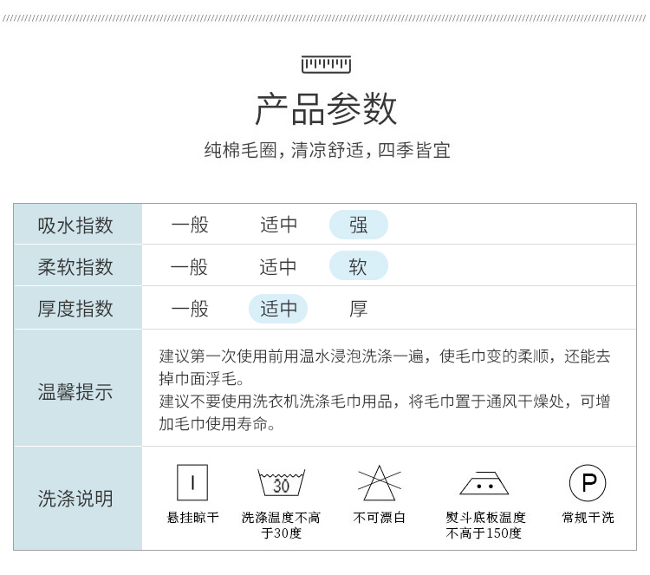The height and width of the screenshot is (575, 650).
Task: Click the hang-dry (悬挂晾干) icon
Action: 192,482
